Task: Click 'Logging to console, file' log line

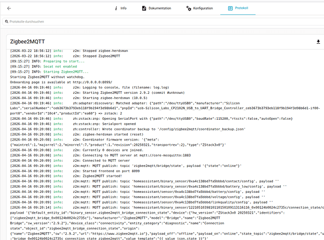Action: (x=89, y=88)
